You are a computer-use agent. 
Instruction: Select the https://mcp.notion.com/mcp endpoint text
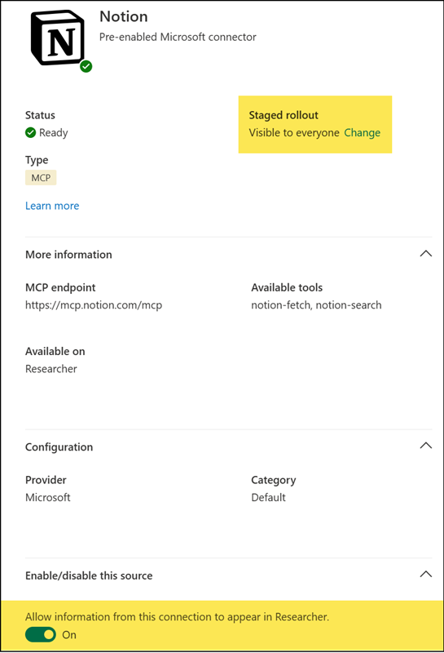tap(94, 305)
